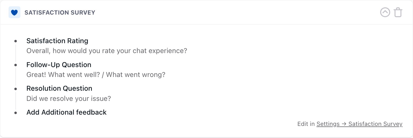Screen dimensions: 413x138
Task: Click the blue heart survey icon
Action: [14, 13]
